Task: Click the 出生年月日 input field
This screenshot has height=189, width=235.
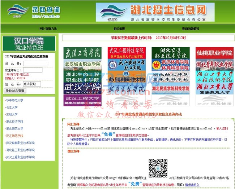Action: [x=33, y=70]
